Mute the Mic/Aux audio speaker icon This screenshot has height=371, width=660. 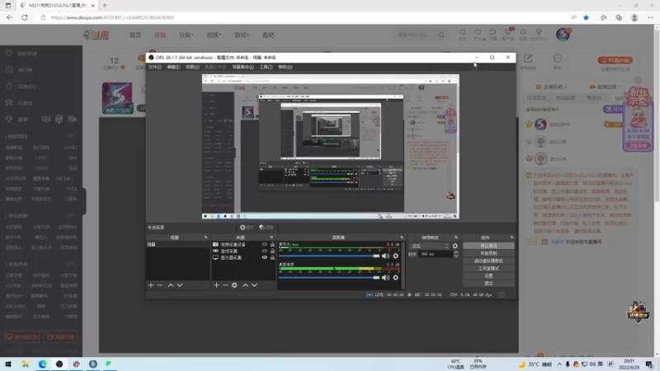coord(385,256)
